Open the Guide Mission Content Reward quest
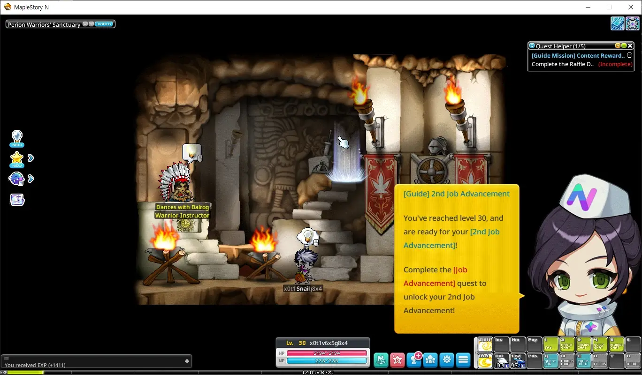Image resolution: width=642 pixels, height=375 pixels. coord(578,55)
